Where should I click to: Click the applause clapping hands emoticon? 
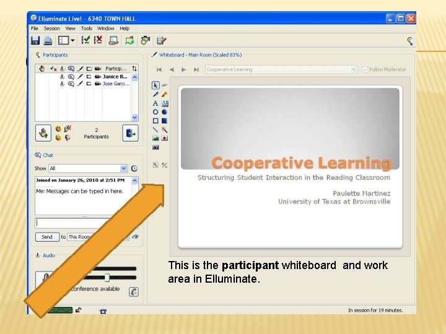[x=68, y=129]
